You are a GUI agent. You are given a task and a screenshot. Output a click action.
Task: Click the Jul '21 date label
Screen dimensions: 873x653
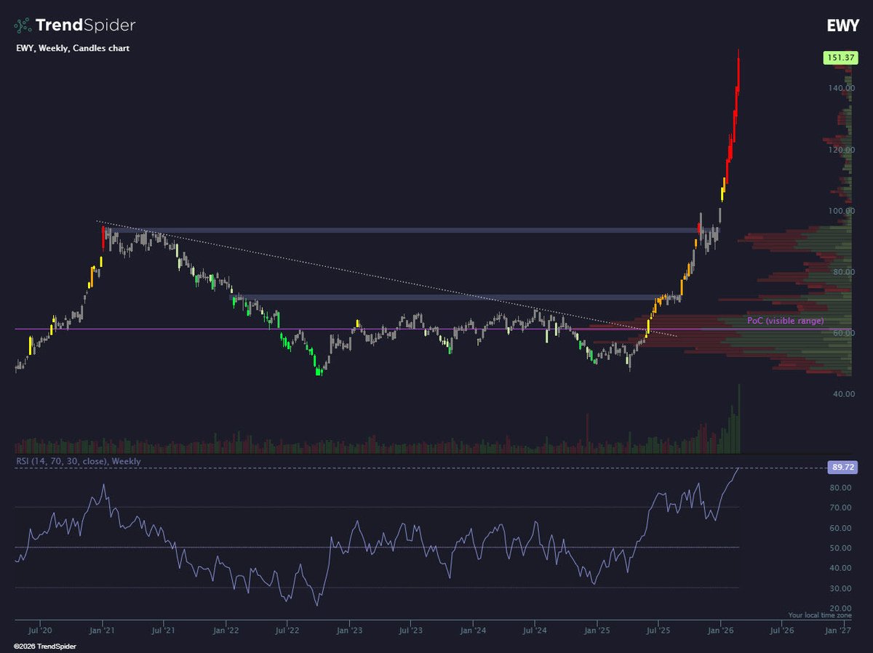(x=164, y=632)
